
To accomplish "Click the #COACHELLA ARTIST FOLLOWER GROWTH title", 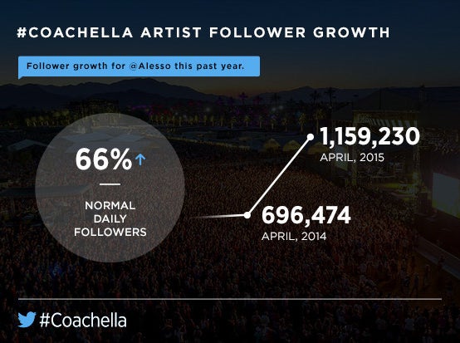I will tap(203, 32).
